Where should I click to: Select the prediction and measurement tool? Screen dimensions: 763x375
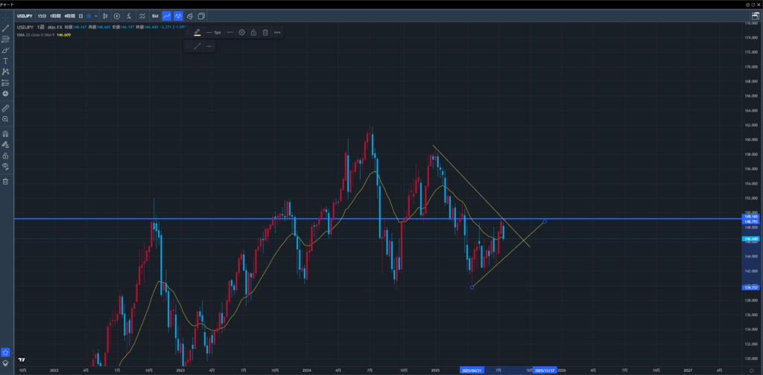pos(6,83)
